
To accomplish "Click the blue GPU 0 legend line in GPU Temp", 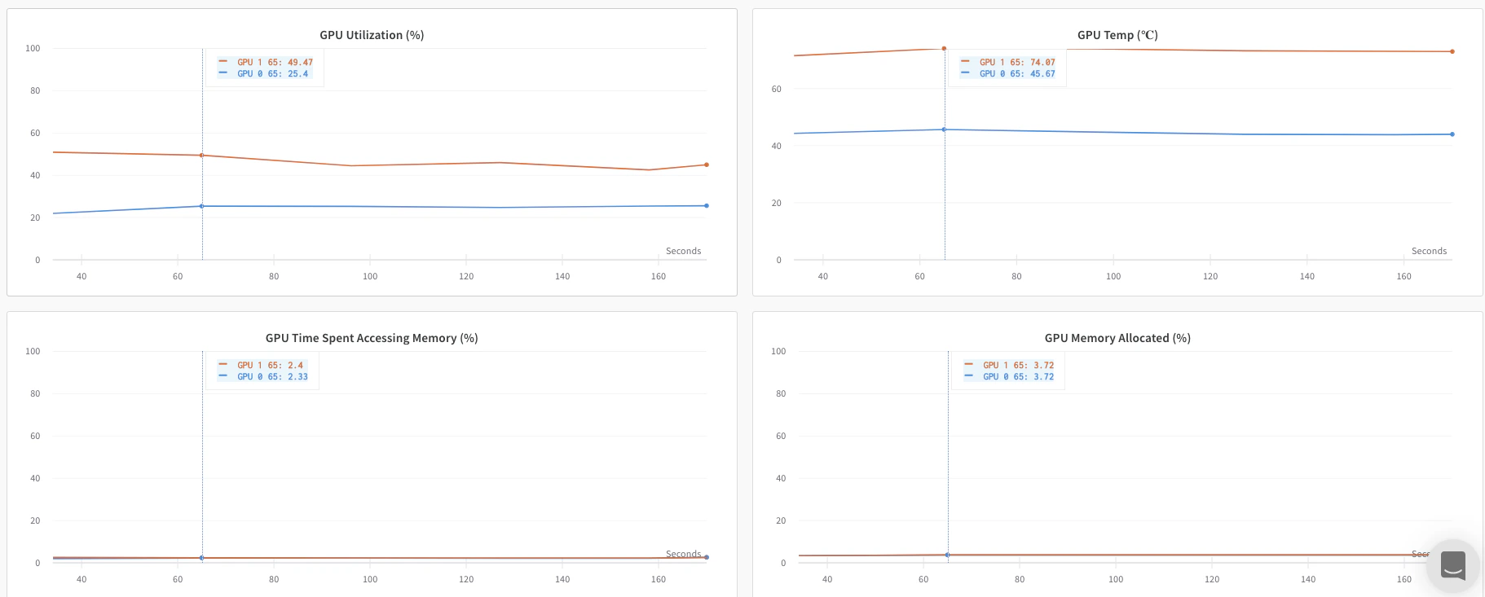I will pos(966,72).
